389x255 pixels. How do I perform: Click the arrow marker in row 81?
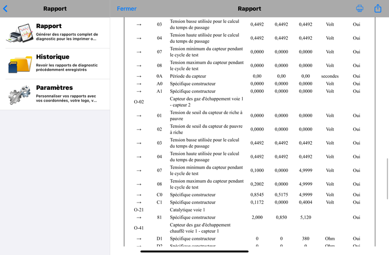[x=139, y=218]
